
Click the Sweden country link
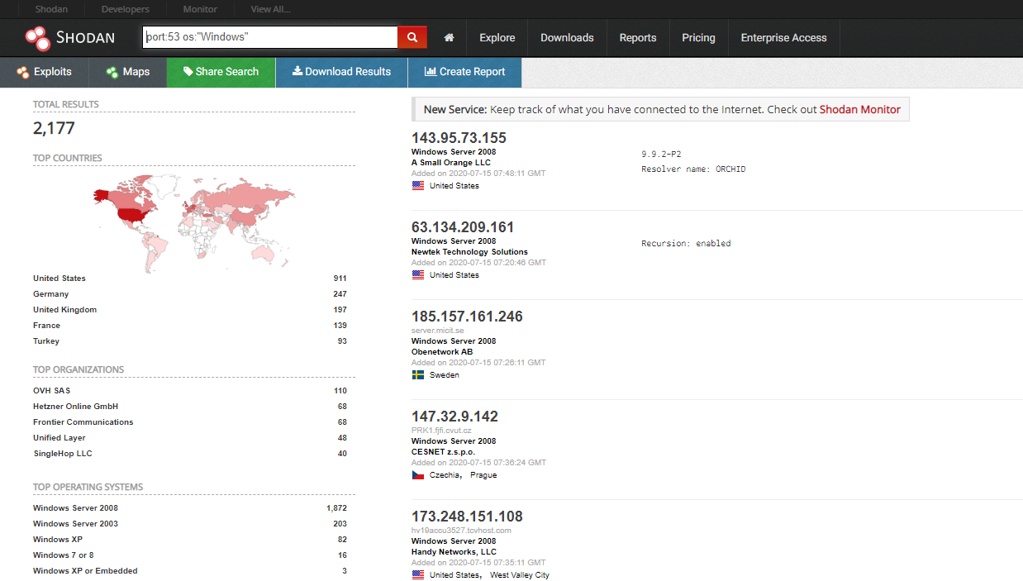(445, 375)
